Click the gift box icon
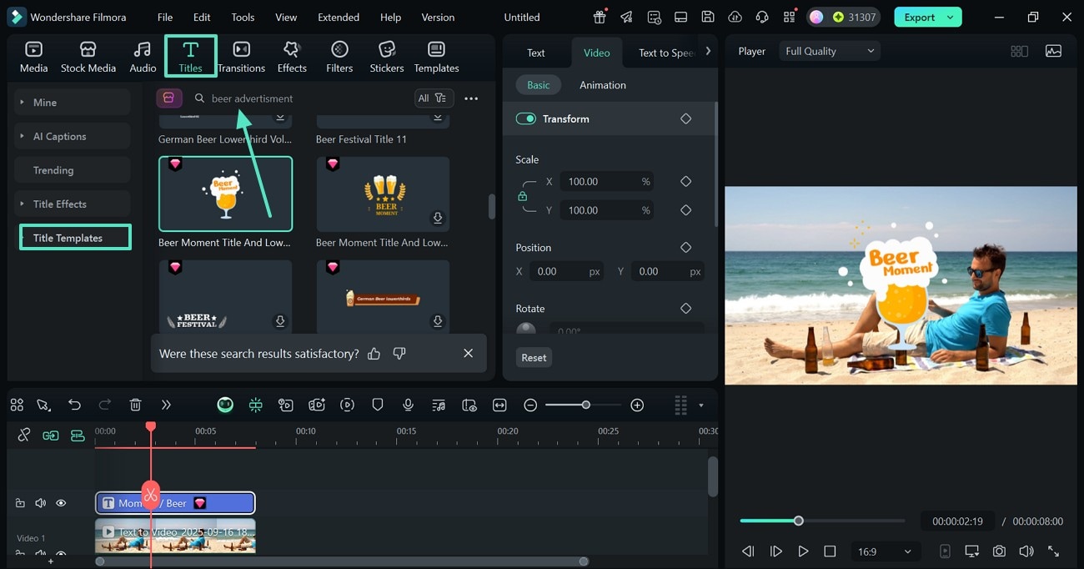Screen dimensions: 1084x569 600,17
